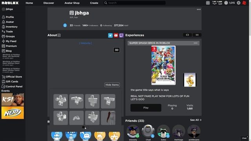Open the Avatar icon in sidebar
The image size is (251, 141).
tap(4, 22)
